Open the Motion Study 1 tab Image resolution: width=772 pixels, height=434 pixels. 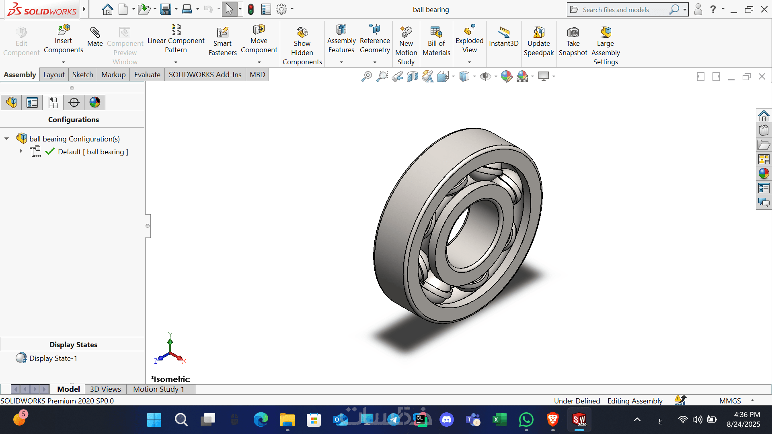(x=158, y=389)
